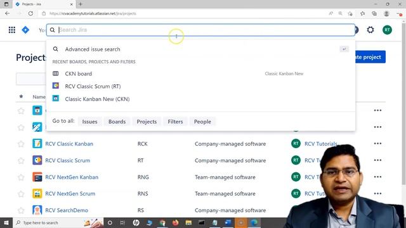Go to all People
The height and width of the screenshot is (228, 406).
202,122
